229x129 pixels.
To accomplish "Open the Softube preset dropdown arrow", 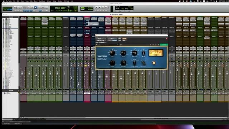I will [118, 45].
